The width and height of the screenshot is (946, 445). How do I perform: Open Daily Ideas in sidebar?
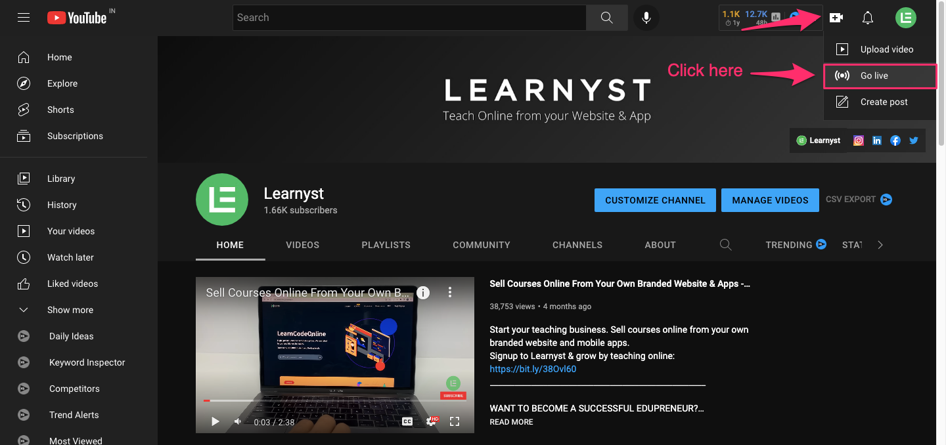[79, 336]
